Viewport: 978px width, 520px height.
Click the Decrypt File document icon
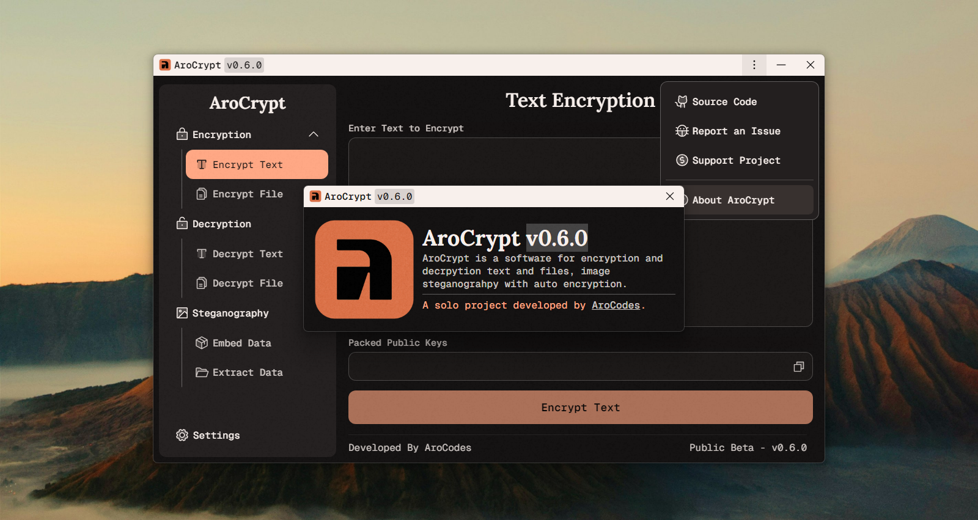point(202,283)
